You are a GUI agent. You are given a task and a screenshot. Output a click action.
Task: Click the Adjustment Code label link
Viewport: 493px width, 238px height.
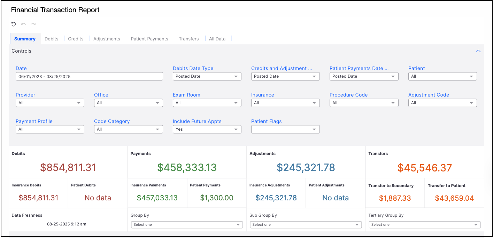[x=429, y=95]
